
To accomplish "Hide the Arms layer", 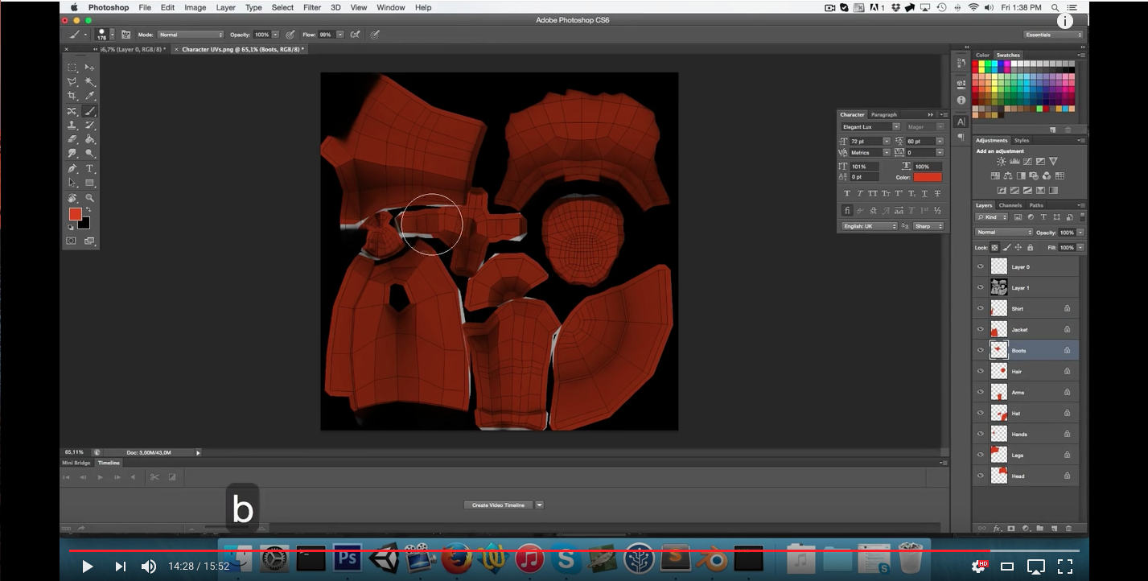I will [980, 392].
